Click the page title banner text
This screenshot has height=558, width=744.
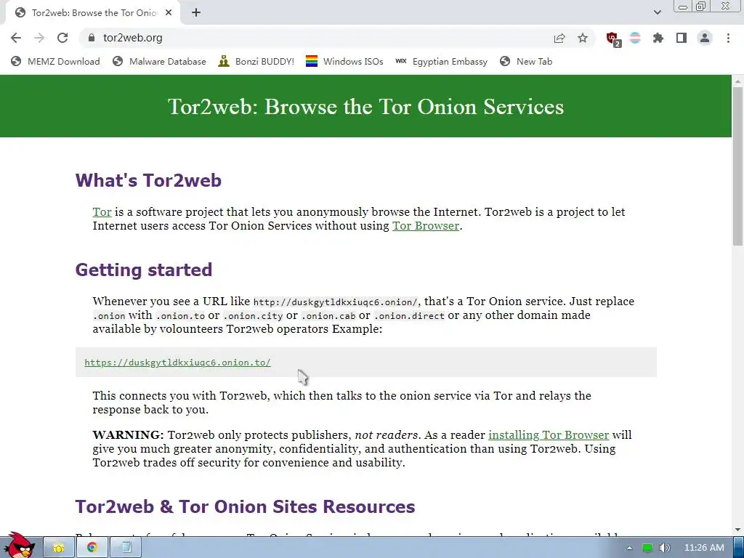[366, 106]
